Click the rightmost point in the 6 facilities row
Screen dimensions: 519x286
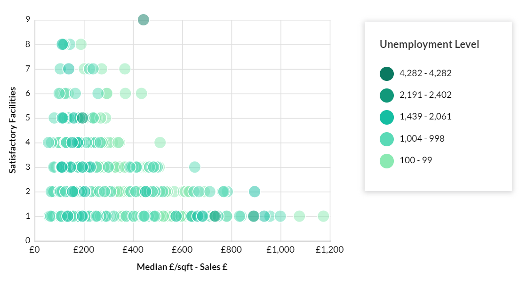[x=141, y=94]
